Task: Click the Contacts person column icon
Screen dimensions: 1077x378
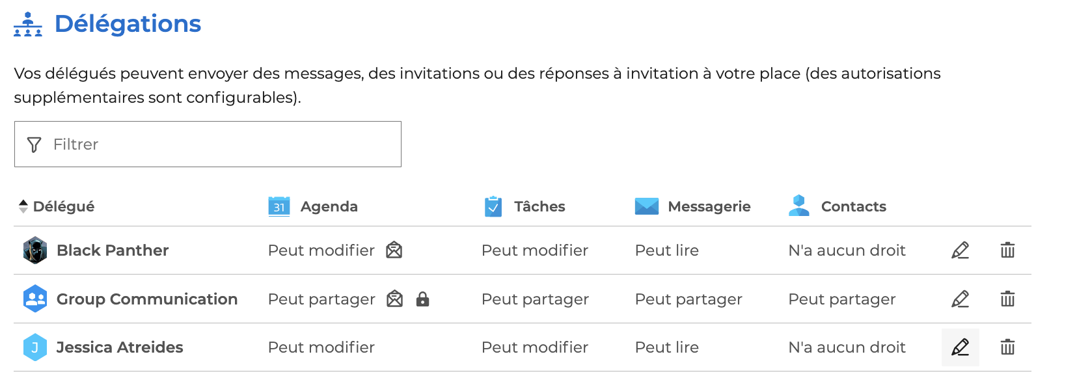Action: pos(798,206)
